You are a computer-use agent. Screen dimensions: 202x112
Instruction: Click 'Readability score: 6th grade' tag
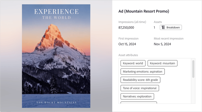coord(140,80)
